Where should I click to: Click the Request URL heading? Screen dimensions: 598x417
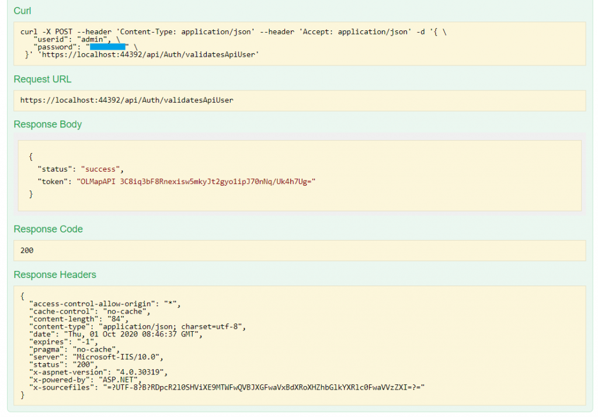[42, 79]
